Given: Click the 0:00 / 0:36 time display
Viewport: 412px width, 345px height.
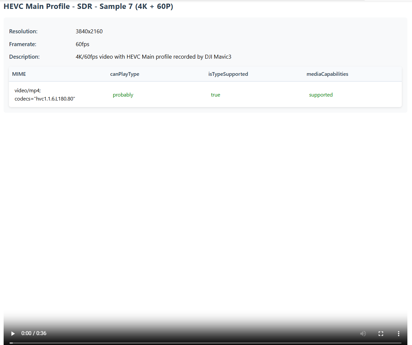Looking at the screenshot, I should [34, 333].
